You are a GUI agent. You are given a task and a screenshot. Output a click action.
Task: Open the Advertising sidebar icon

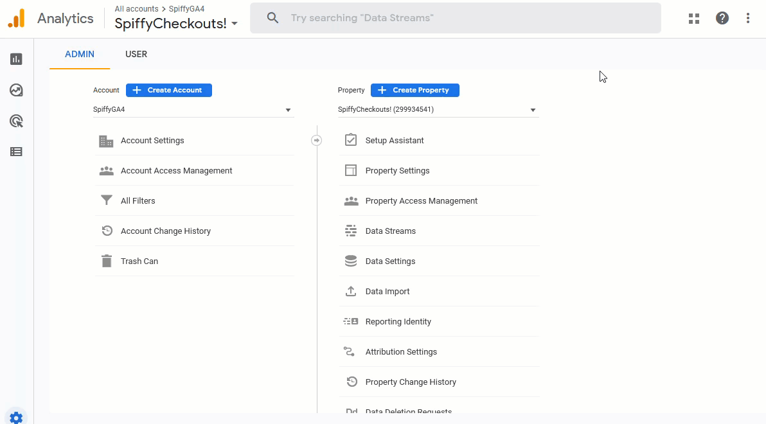pos(16,121)
